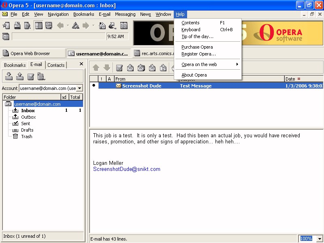The image size is (324, 243).
Task: Click the next message down arrow
Action: (107, 68)
